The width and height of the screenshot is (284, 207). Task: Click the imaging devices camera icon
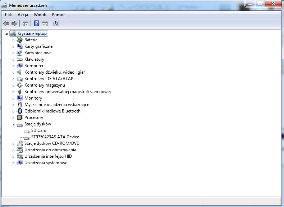[x=19, y=150]
